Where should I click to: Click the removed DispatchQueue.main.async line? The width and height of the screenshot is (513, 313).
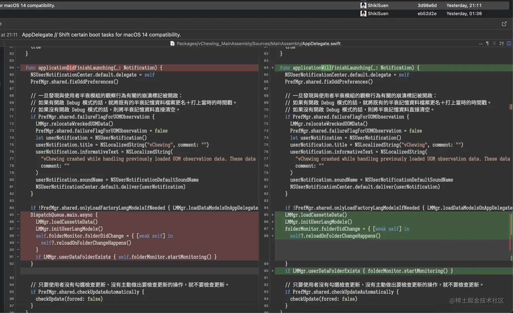[x=139, y=215]
